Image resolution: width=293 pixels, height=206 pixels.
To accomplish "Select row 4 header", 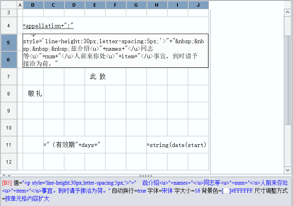I will (x=9, y=25).
